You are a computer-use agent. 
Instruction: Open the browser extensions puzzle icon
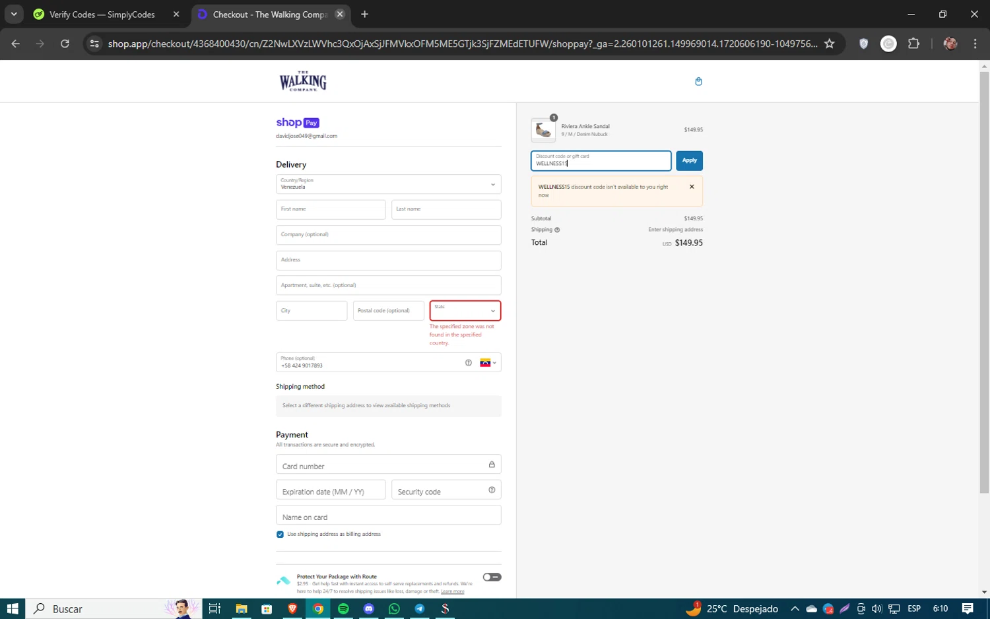pyautogui.click(x=913, y=44)
